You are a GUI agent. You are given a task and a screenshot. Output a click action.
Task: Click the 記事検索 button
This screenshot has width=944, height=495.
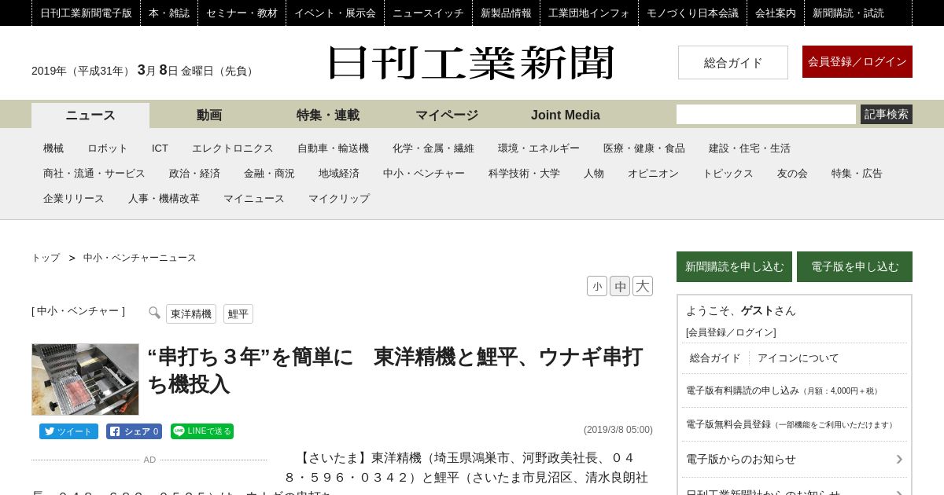[x=887, y=114]
